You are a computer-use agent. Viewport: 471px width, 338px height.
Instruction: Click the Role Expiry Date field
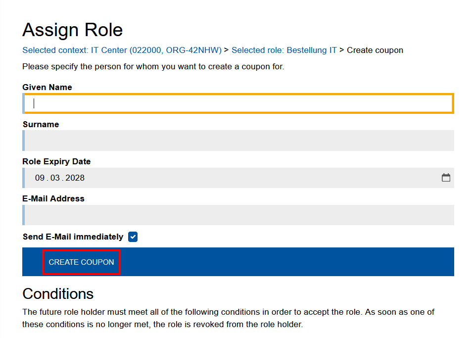198,177
